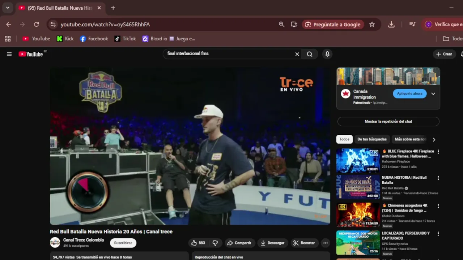Click the Crear button

(444, 54)
